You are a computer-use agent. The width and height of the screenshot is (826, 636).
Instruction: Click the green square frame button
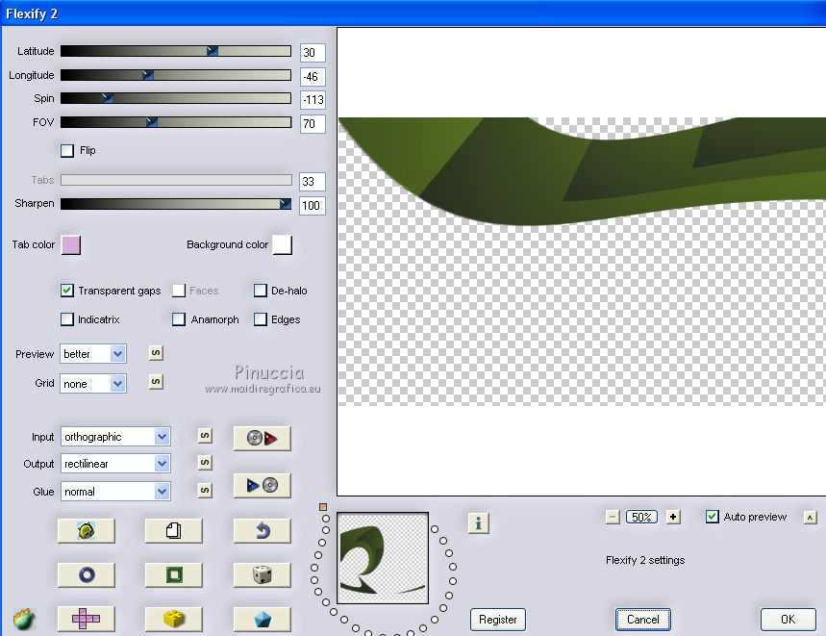pos(174,574)
